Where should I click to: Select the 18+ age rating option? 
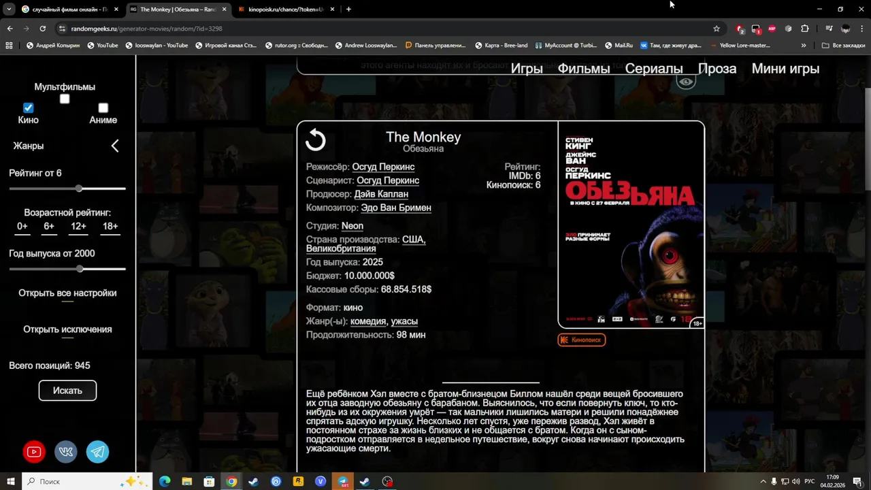(110, 227)
